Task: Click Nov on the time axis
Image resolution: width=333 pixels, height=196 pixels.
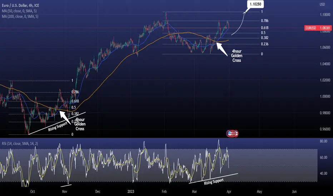Action: (65, 191)
